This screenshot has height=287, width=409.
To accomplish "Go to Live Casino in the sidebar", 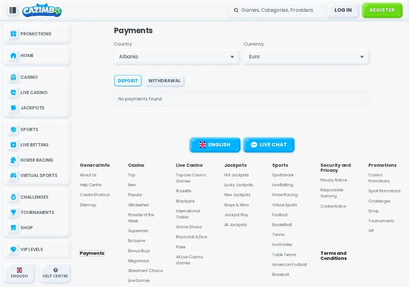I will point(37,92).
